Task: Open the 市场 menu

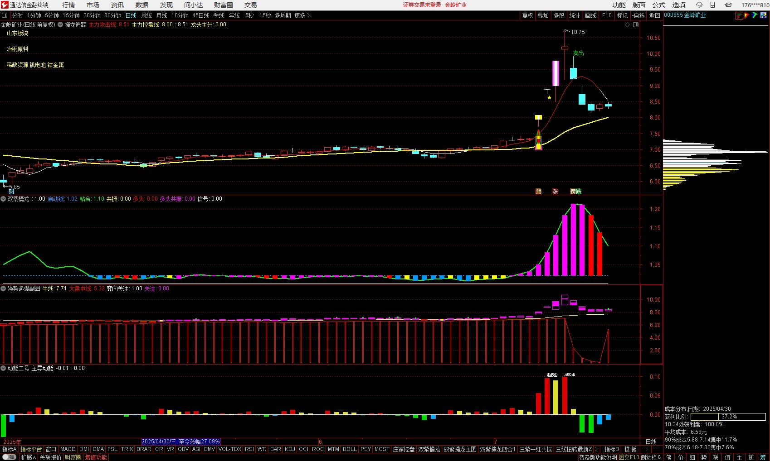Action: click(93, 5)
